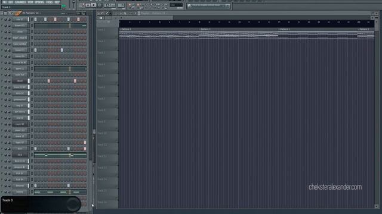This screenshot has height=214, width=382.
Task: Click the Track 1 header in Playlist
Action: coord(107,33)
